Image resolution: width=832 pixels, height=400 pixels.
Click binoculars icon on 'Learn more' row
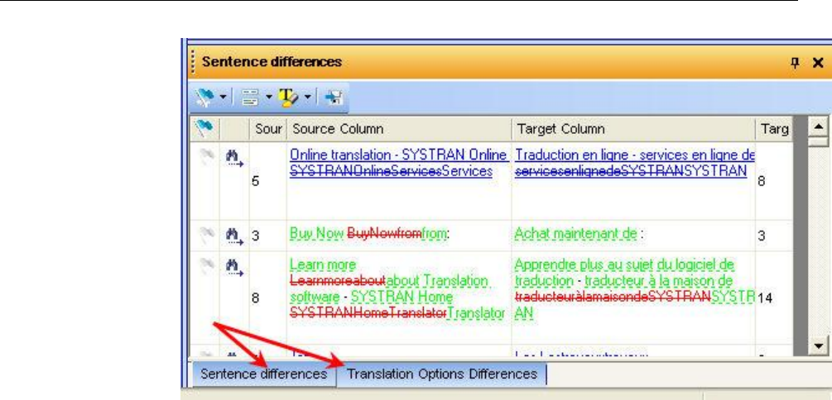pos(234,266)
